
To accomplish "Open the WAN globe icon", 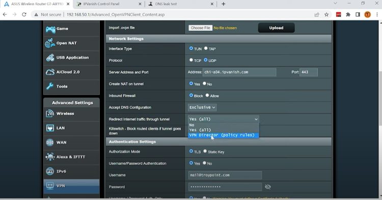I will [50, 142].
